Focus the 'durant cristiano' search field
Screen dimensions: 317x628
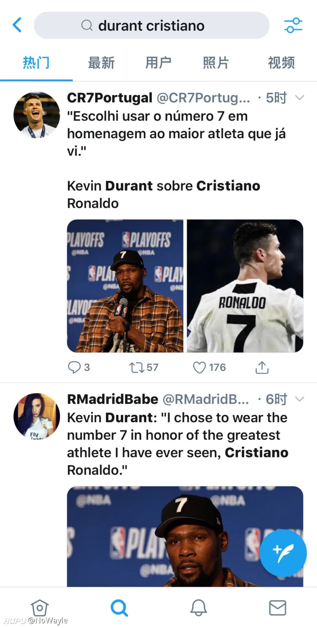pos(152,25)
